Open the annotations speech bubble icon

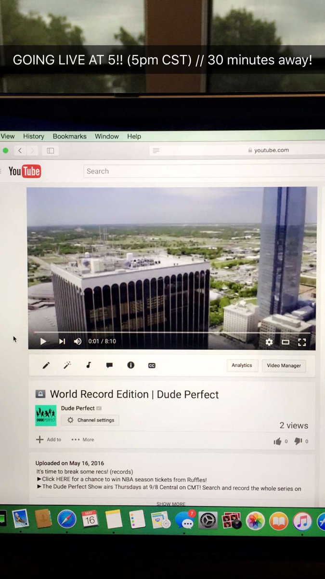click(x=109, y=365)
